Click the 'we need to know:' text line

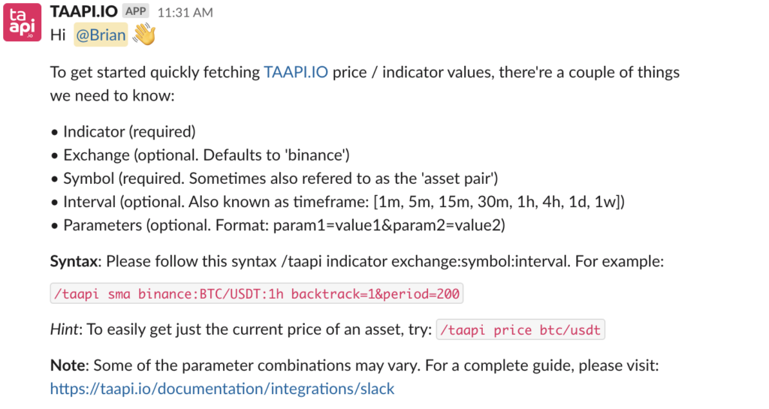click(x=113, y=95)
